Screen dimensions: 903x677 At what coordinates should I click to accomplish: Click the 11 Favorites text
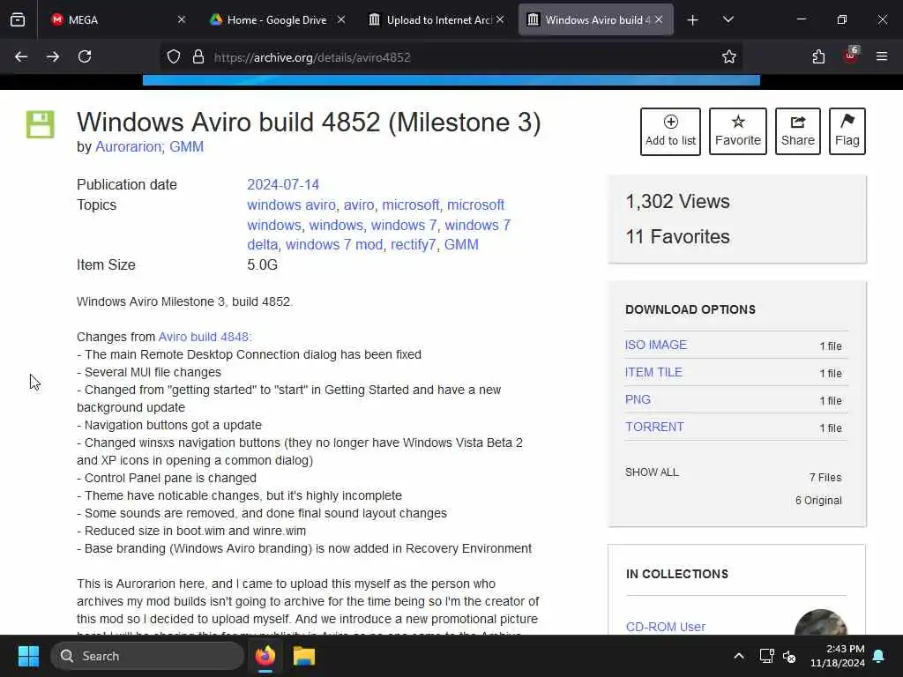click(x=678, y=236)
